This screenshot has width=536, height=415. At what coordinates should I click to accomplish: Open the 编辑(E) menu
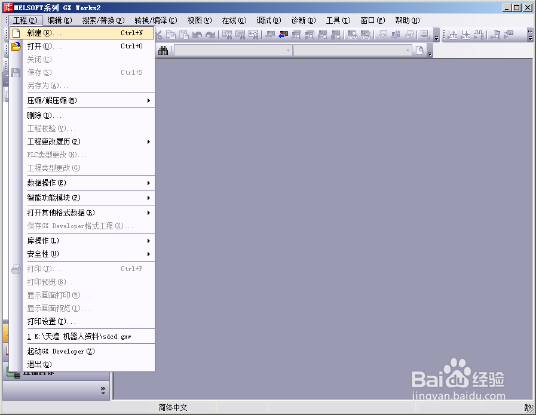[x=60, y=20]
